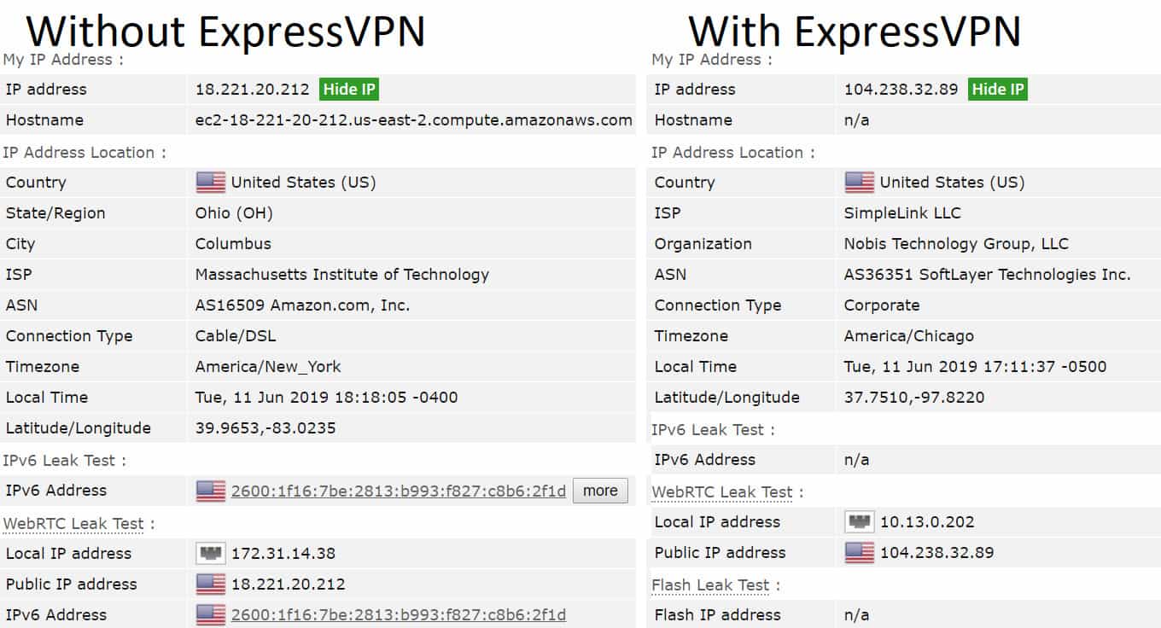Click the more button beside the IPv6 address
1161x628 pixels.
click(600, 491)
